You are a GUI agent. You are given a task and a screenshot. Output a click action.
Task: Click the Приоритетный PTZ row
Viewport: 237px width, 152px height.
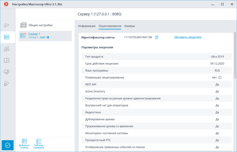[156, 140]
